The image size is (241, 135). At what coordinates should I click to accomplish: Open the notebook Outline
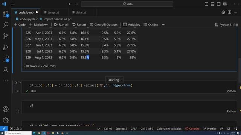(151, 25)
